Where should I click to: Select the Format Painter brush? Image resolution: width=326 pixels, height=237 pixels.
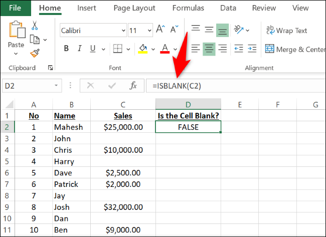pyautogui.click(x=35, y=52)
